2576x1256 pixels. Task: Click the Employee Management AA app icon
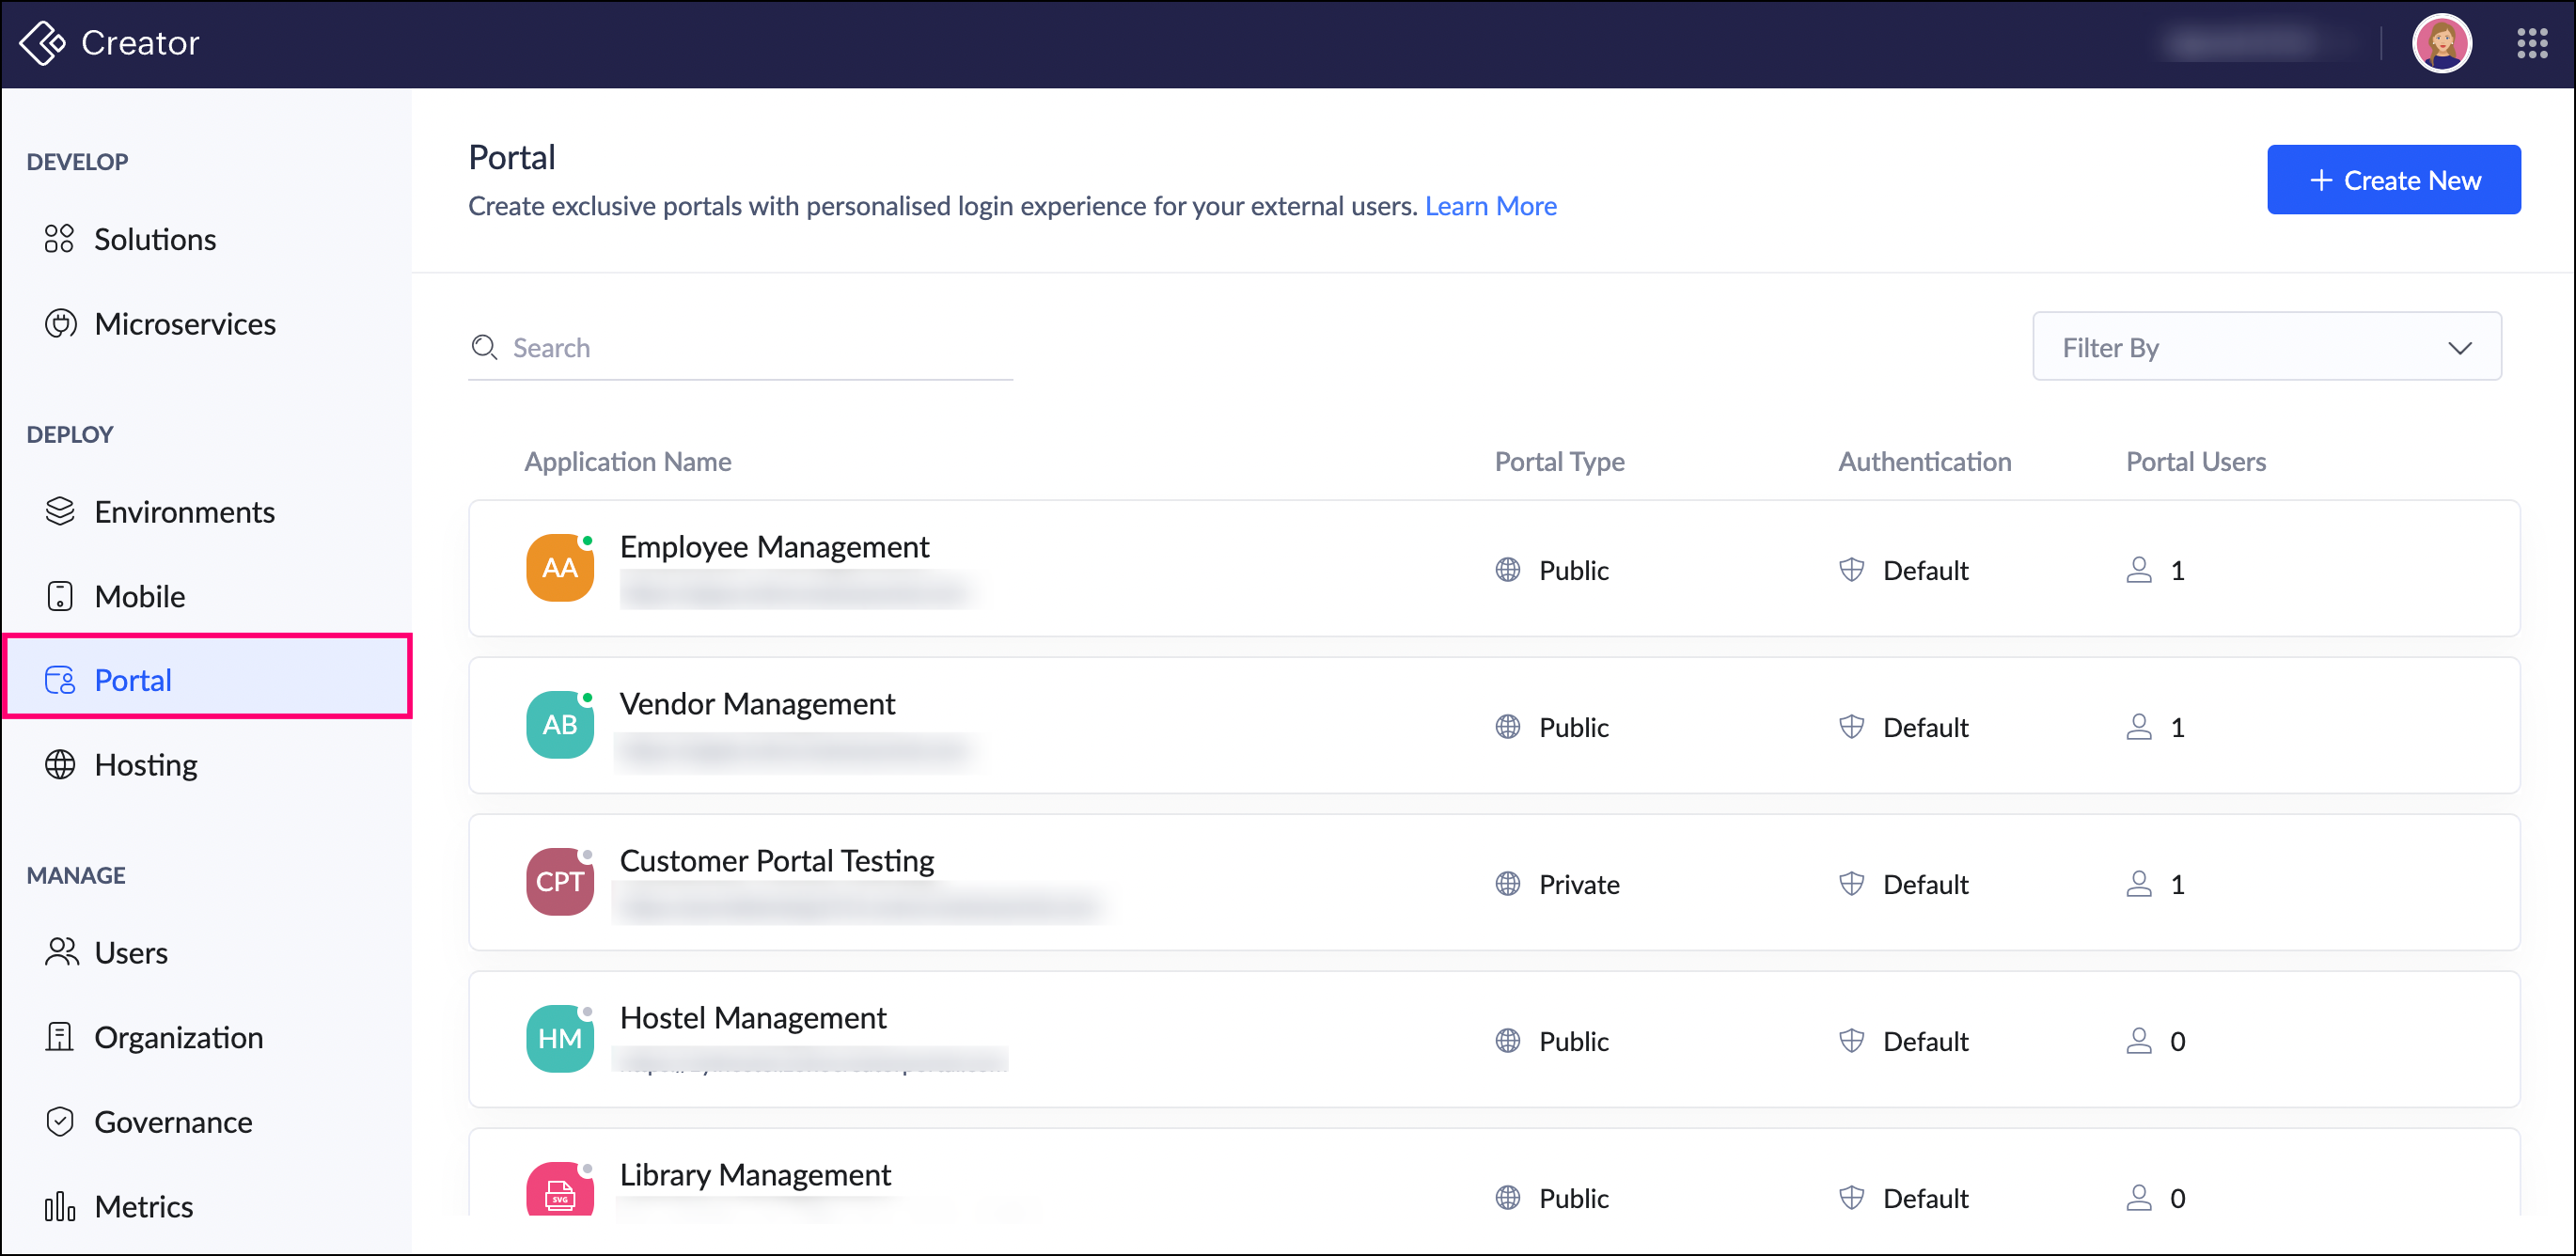[x=559, y=568]
